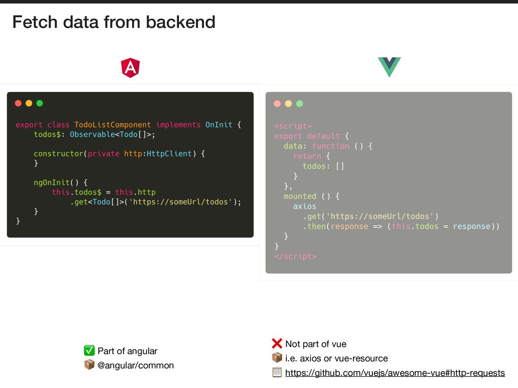Click the red cross mark emoji

tap(277, 344)
